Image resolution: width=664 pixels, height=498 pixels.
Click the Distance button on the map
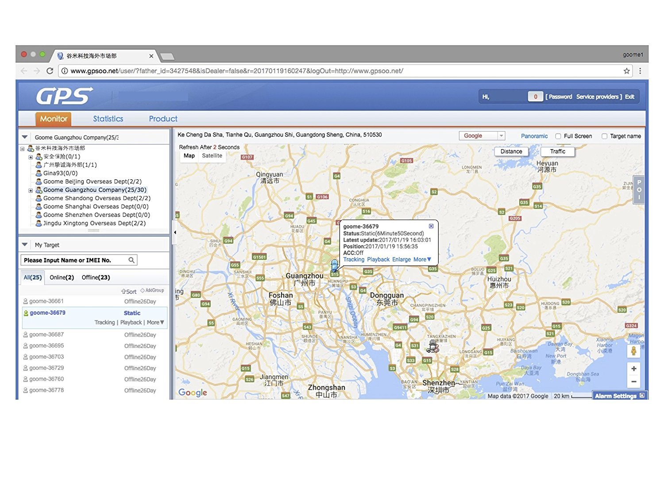511,151
